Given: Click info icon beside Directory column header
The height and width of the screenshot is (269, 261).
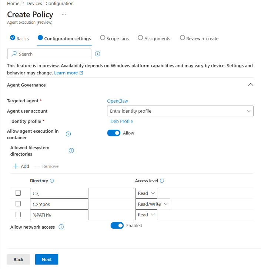Looking at the screenshot, I should [x=52, y=181].
